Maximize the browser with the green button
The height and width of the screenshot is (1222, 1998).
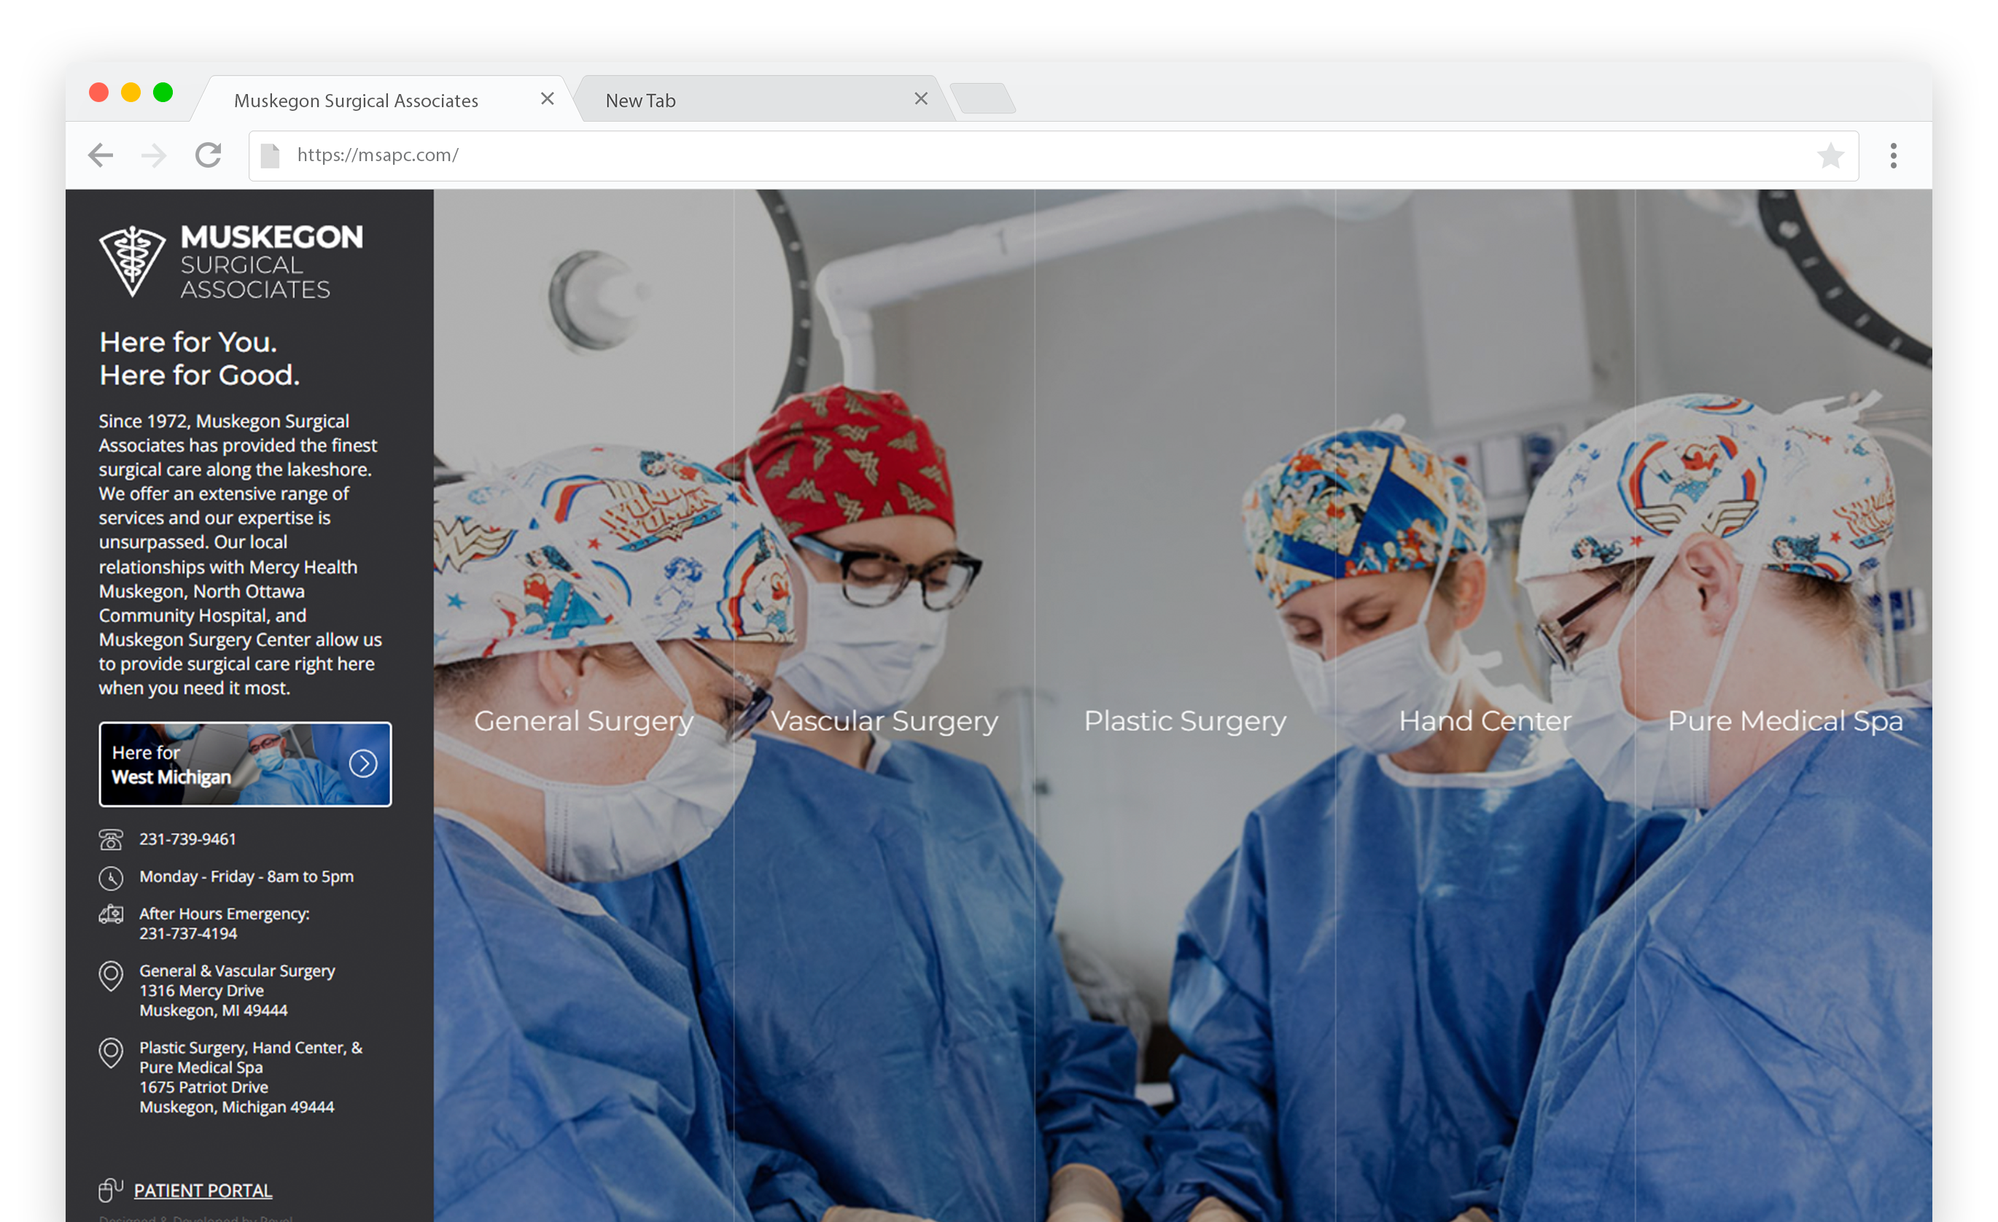pos(163,93)
